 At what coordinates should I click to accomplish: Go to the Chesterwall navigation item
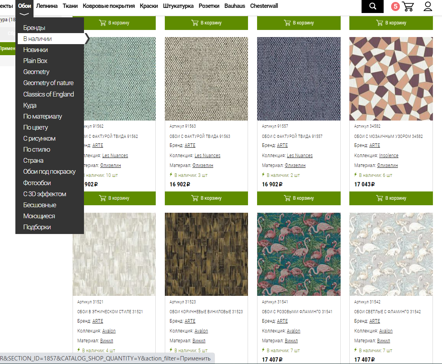[264, 6]
